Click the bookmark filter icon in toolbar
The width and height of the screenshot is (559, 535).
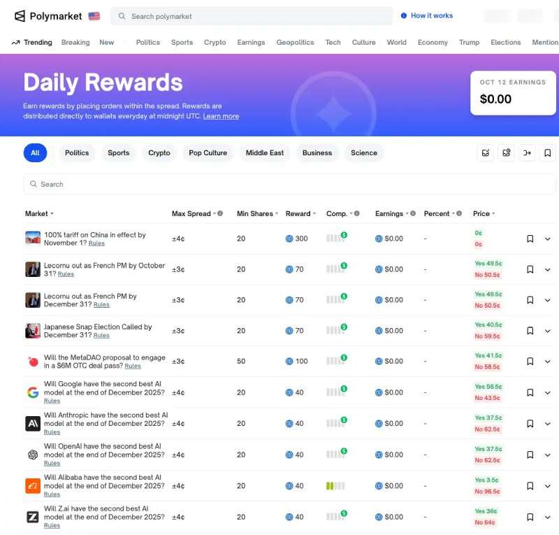(x=548, y=152)
